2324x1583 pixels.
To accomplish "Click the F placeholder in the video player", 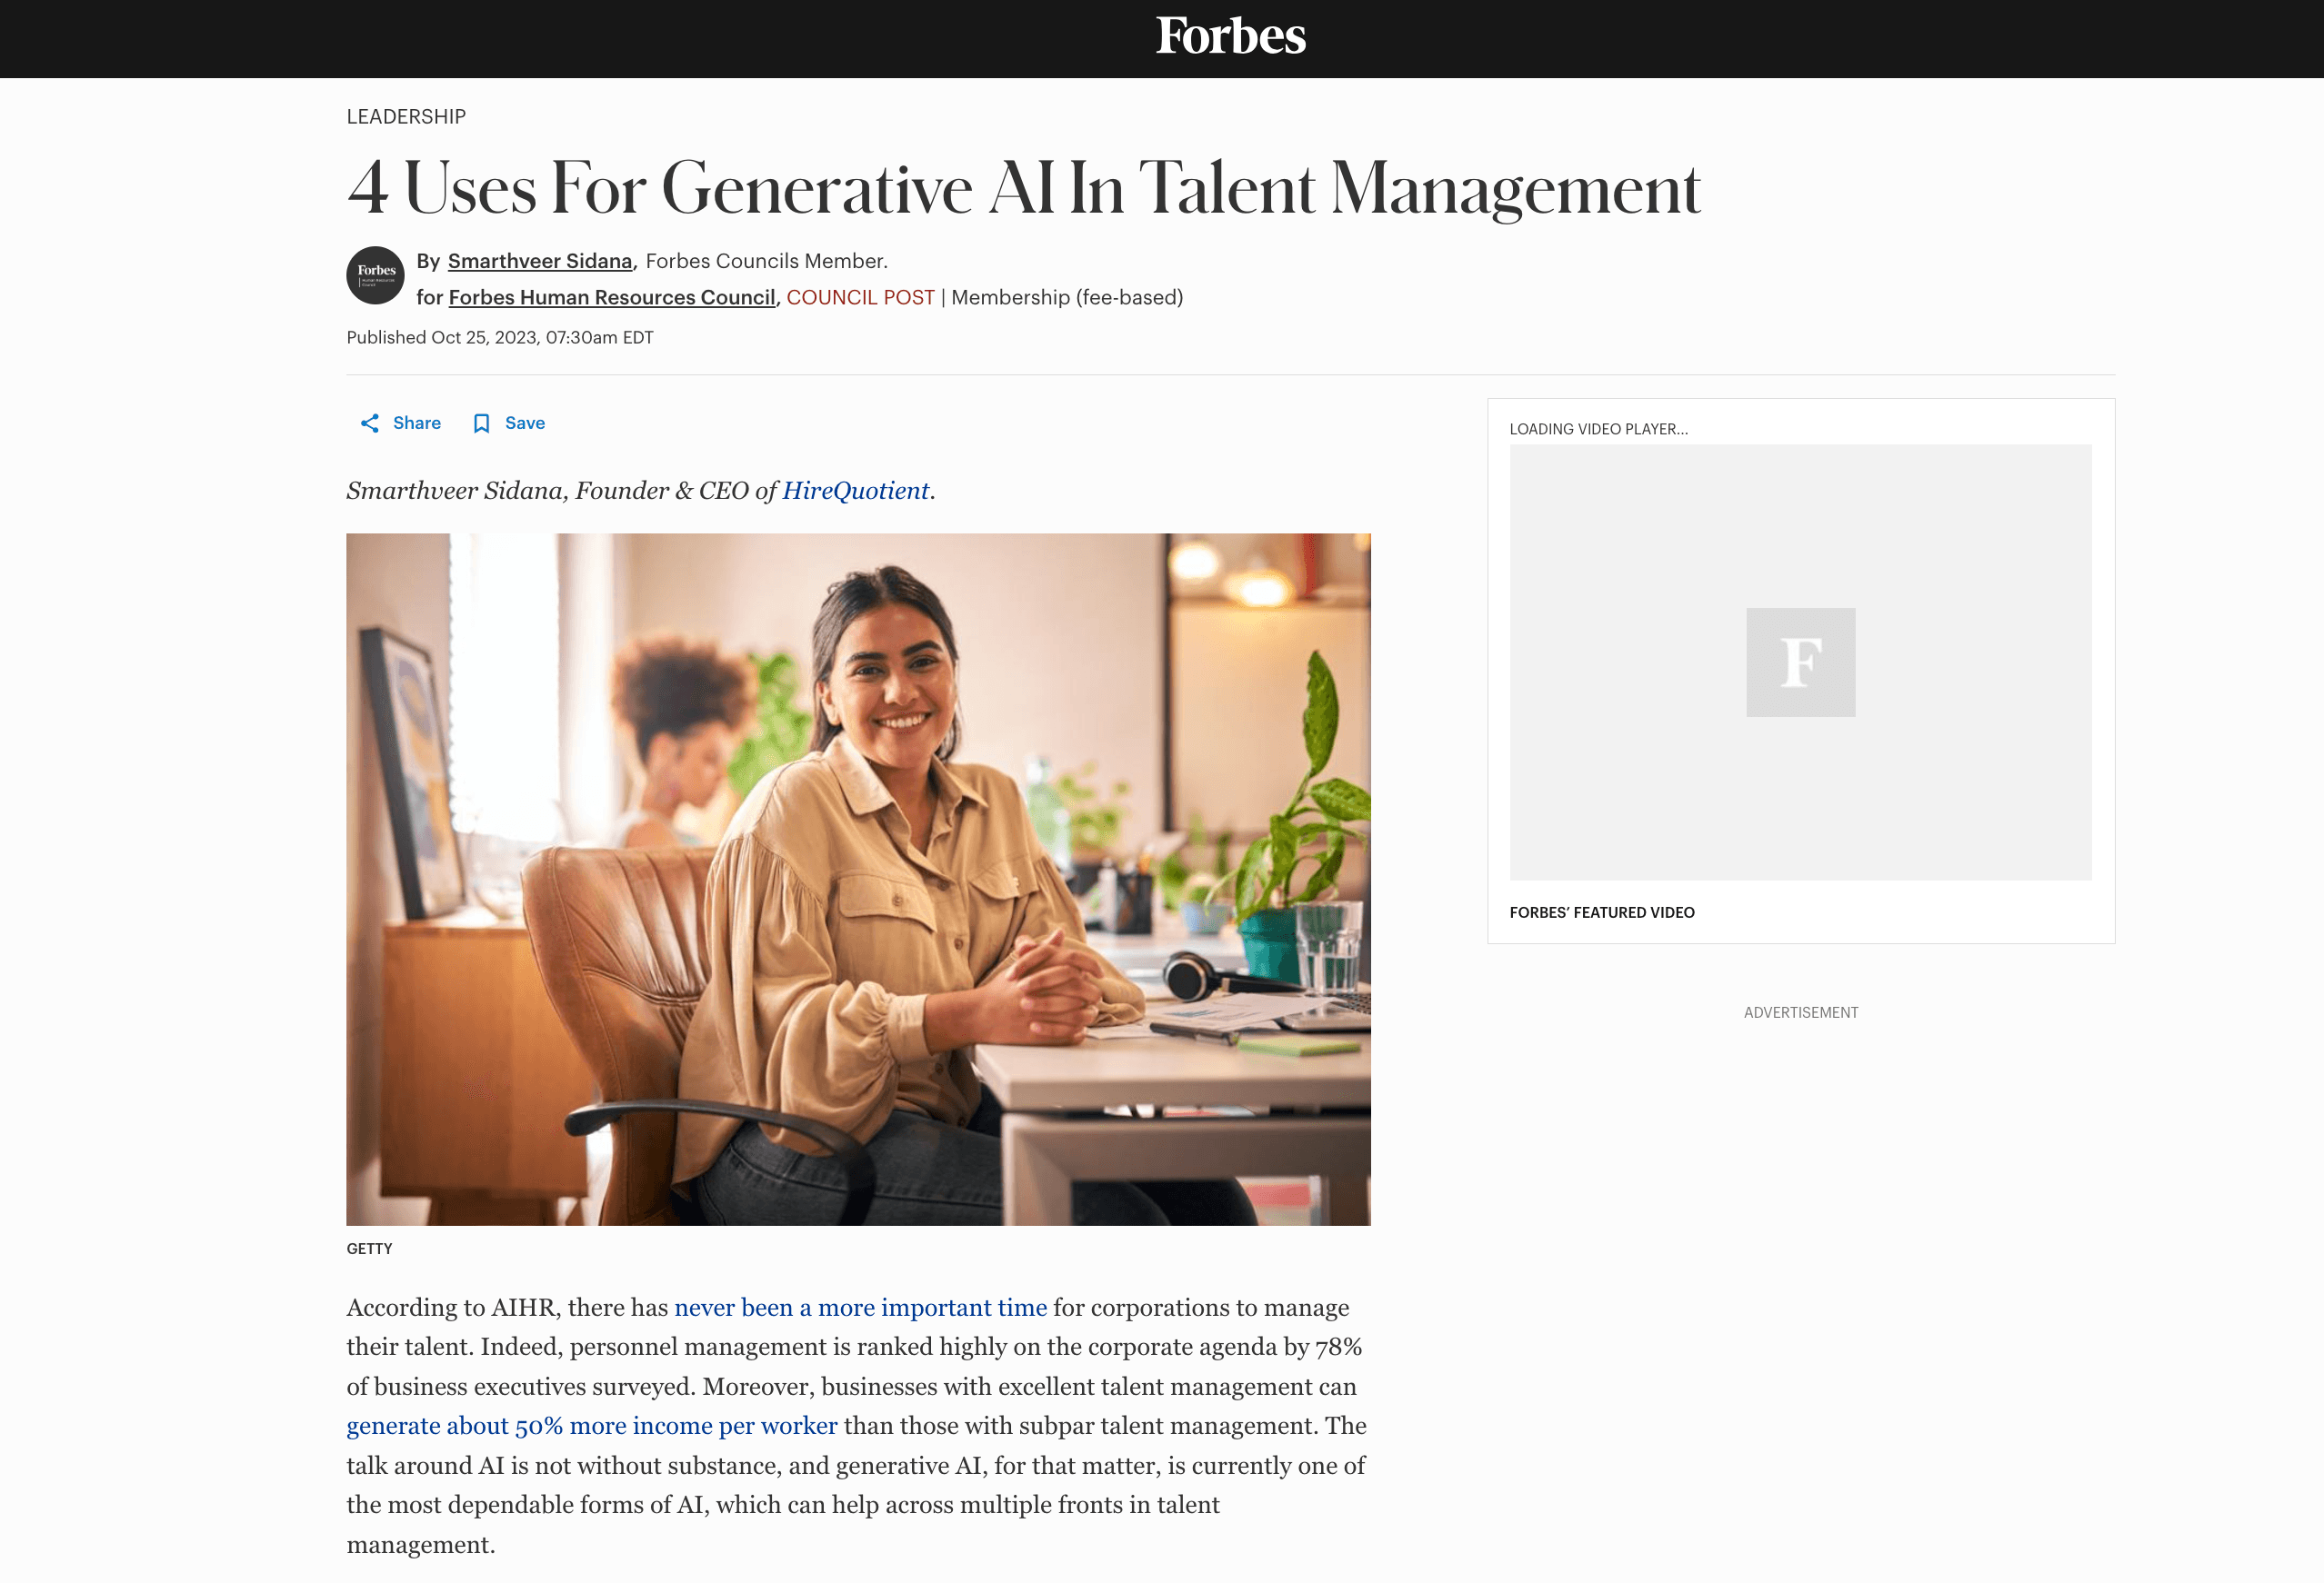I will (1801, 662).
